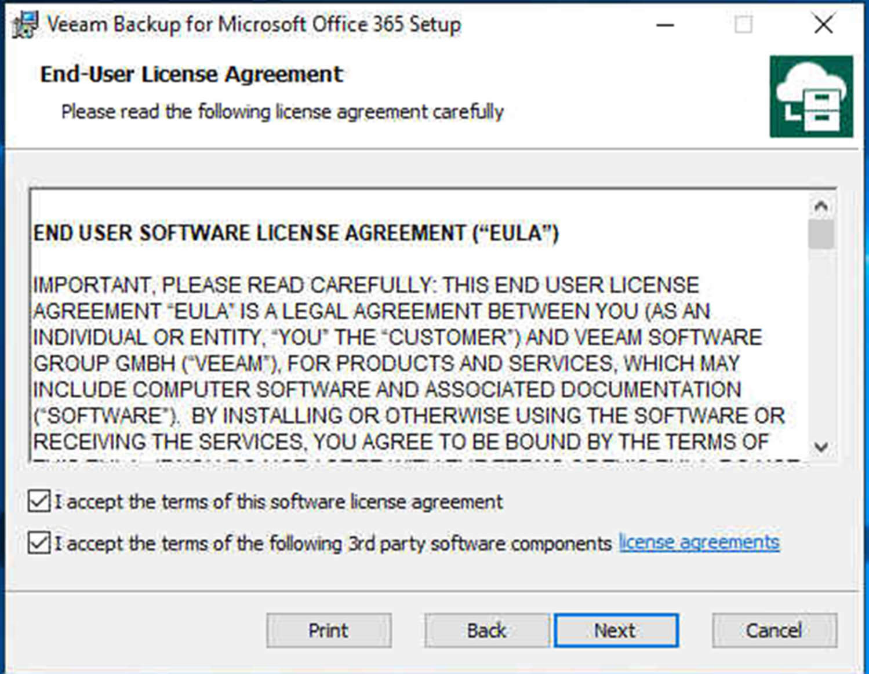Screen dimensions: 869x674
Task: Go Back to previous setup step
Action: [x=486, y=630]
